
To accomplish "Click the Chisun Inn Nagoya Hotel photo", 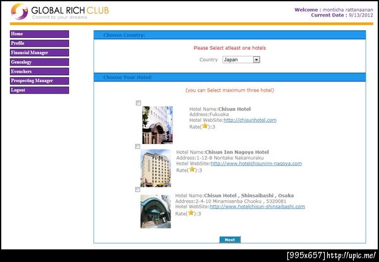I will click(x=155, y=168).
